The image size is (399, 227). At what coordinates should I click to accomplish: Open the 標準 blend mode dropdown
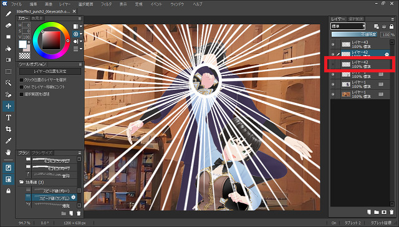[x=348, y=26]
